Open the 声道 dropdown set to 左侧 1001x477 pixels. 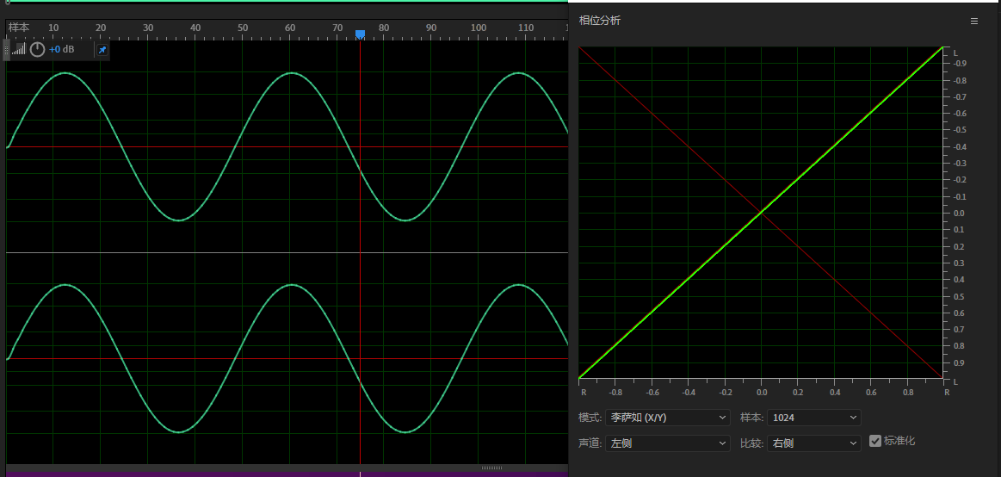667,443
